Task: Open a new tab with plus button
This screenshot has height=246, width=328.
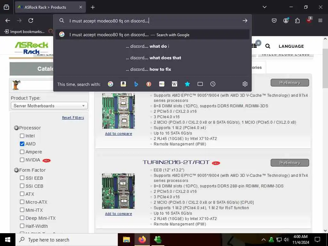Action: [x=93, y=7]
